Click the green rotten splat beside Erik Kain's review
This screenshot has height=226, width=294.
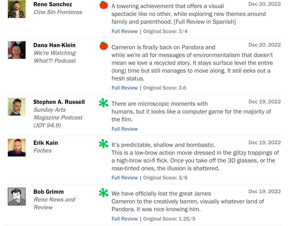[104, 144]
